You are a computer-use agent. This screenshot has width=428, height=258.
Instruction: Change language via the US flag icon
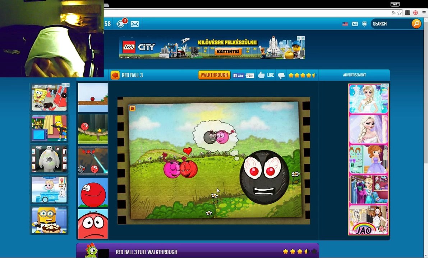pyautogui.click(x=345, y=24)
